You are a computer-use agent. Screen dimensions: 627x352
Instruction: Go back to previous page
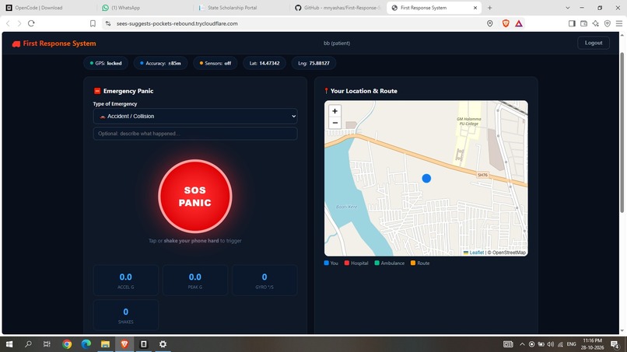[x=8, y=23]
